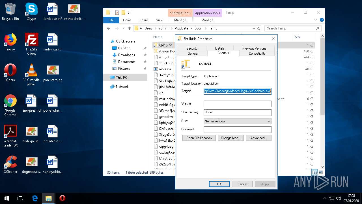Image resolution: width=362 pixels, height=204 pixels.
Task: Open the Google Chrome desktop shortcut
Action: point(10,105)
